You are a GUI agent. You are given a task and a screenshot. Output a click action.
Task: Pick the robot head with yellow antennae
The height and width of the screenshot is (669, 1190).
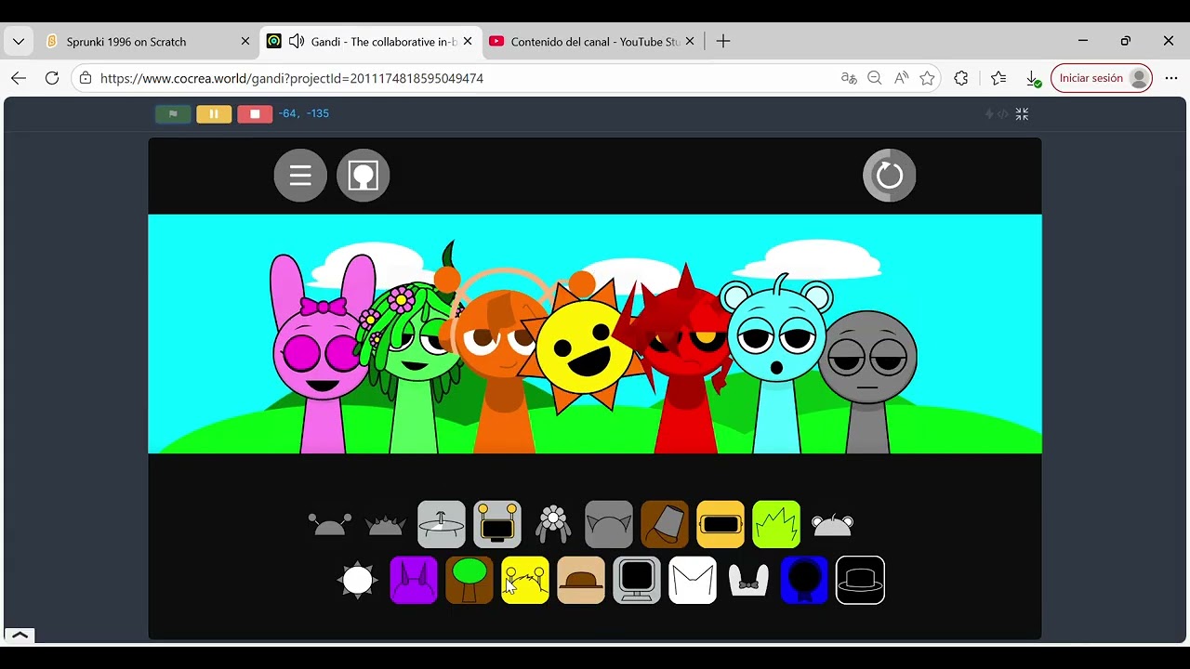click(497, 524)
